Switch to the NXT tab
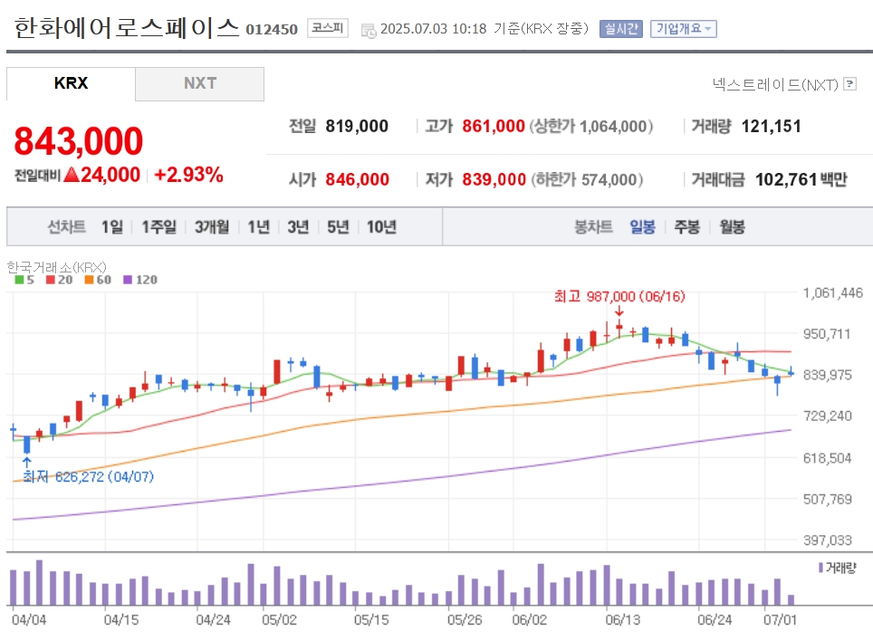Screen dimensions: 873x640 (200, 83)
